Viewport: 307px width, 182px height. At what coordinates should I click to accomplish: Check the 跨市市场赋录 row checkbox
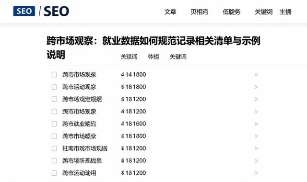tap(54, 136)
